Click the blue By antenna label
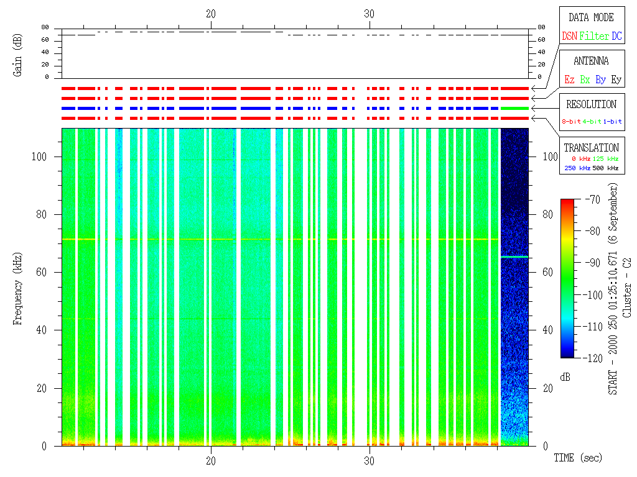This screenshot has height=477, width=637. [x=600, y=80]
